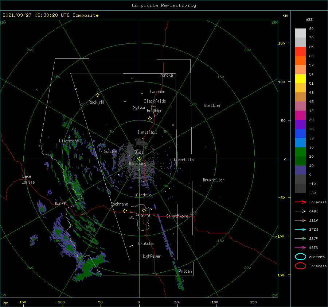Select the orange 111V arrow icon

300,220
